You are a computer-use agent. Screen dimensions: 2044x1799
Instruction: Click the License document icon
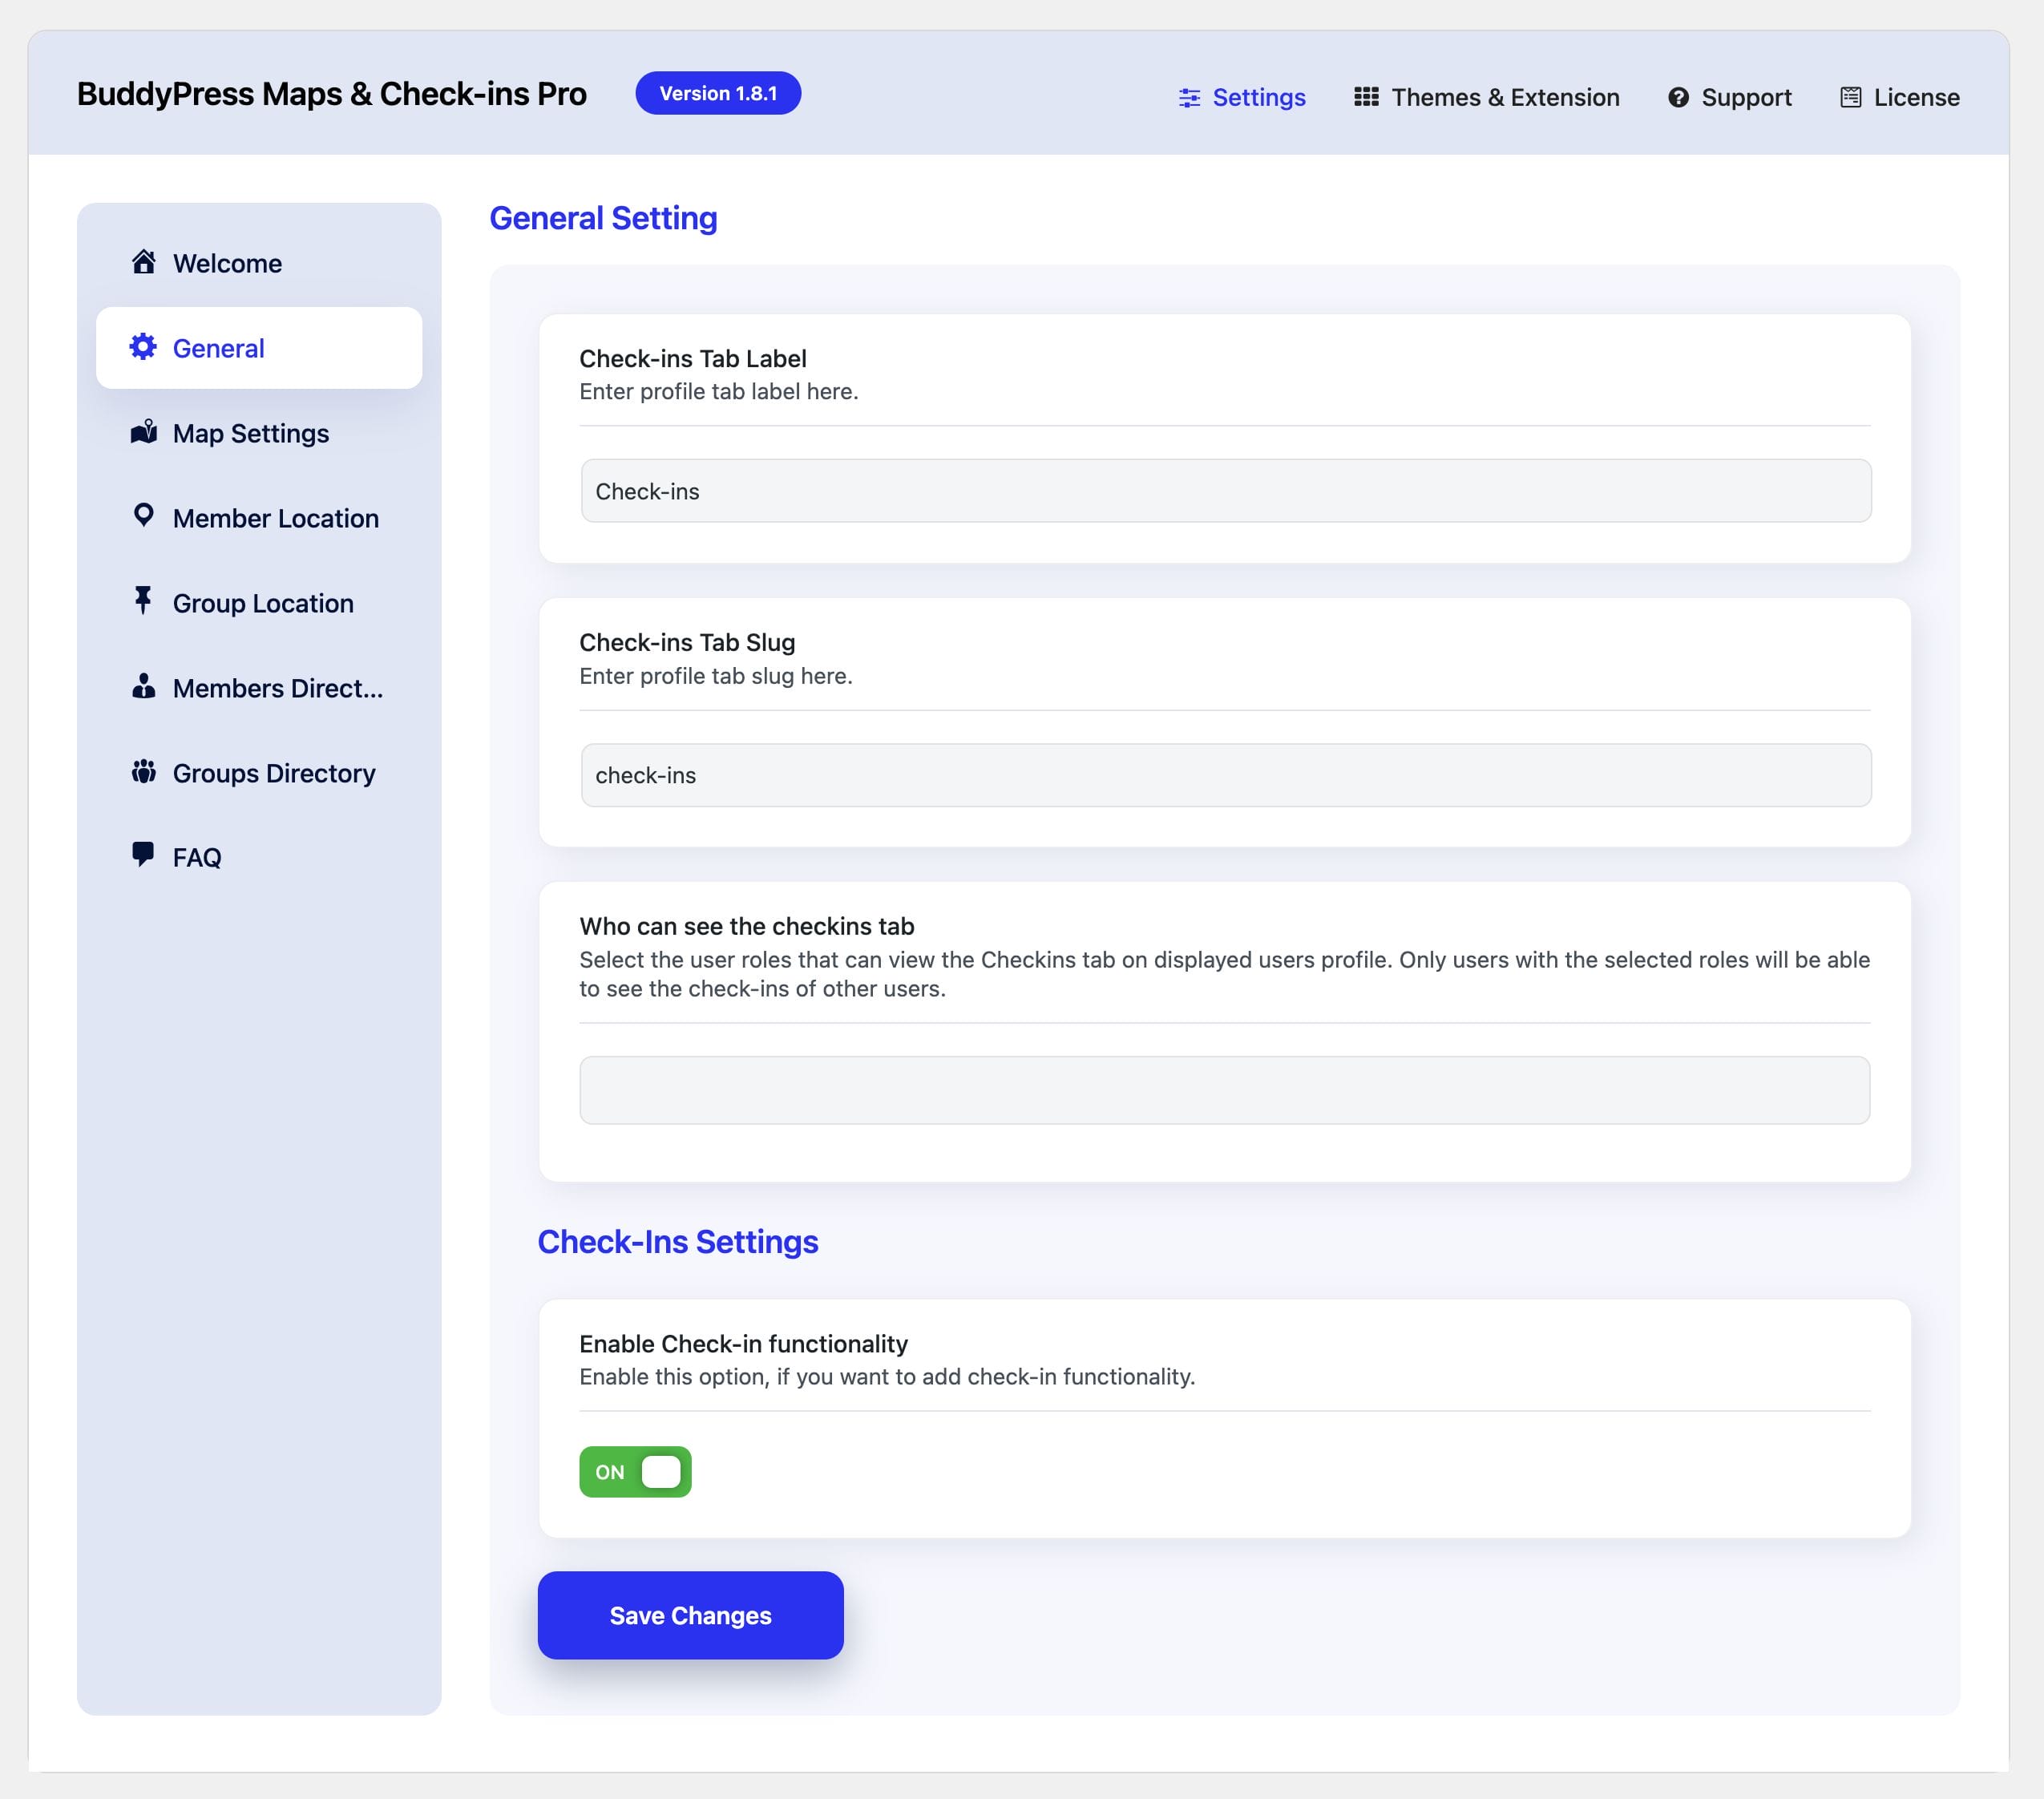click(1850, 97)
